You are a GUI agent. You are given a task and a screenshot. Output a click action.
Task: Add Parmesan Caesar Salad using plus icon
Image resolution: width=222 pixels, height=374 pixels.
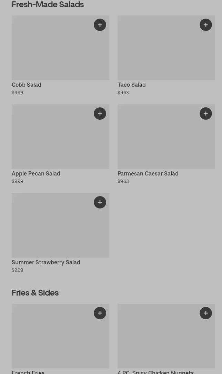(x=206, y=114)
